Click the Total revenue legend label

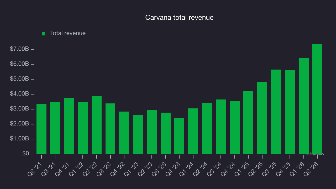[x=67, y=33]
